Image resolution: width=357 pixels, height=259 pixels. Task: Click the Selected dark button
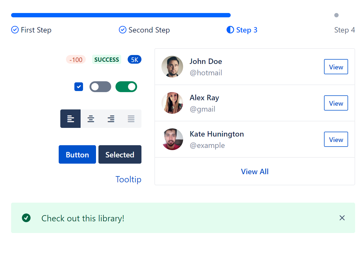pyautogui.click(x=120, y=154)
